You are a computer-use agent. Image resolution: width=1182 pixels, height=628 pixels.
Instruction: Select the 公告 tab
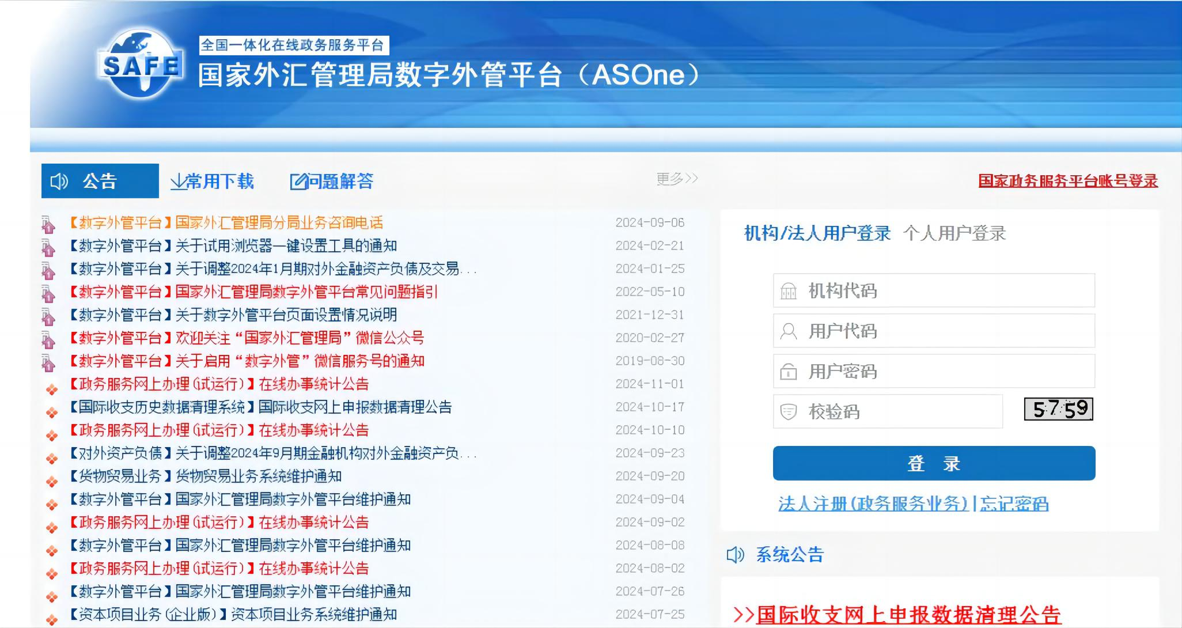pyautogui.click(x=100, y=181)
